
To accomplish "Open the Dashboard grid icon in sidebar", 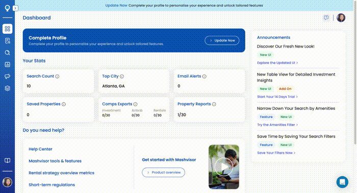I will 7,29.
